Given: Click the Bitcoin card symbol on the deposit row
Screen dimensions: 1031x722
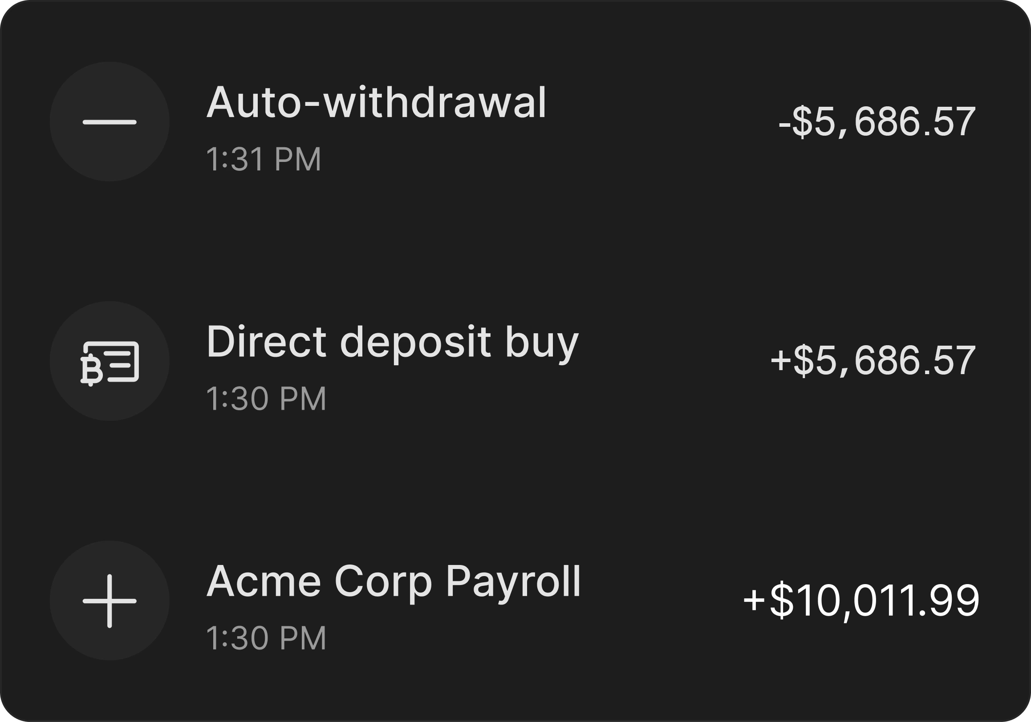Looking at the screenshot, I should (109, 363).
